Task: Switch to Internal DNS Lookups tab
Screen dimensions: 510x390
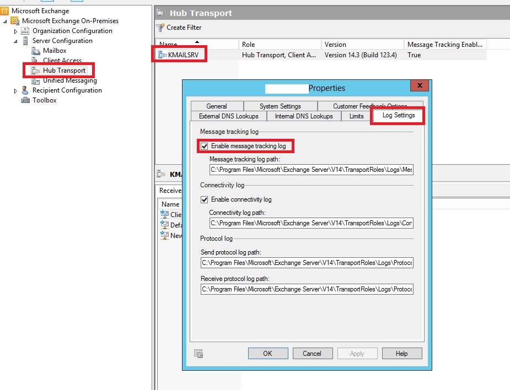Action: point(304,116)
